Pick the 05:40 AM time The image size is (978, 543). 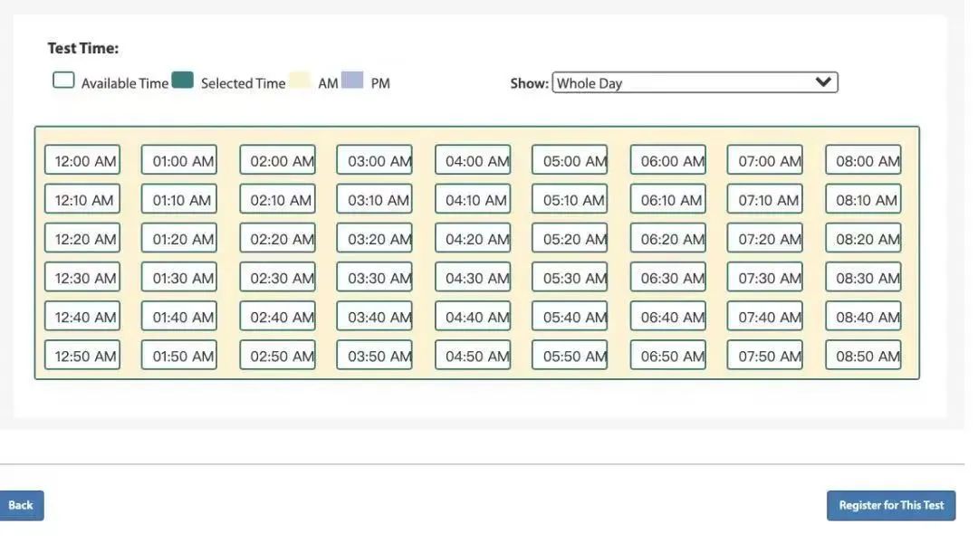pyautogui.click(x=570, y=316)
